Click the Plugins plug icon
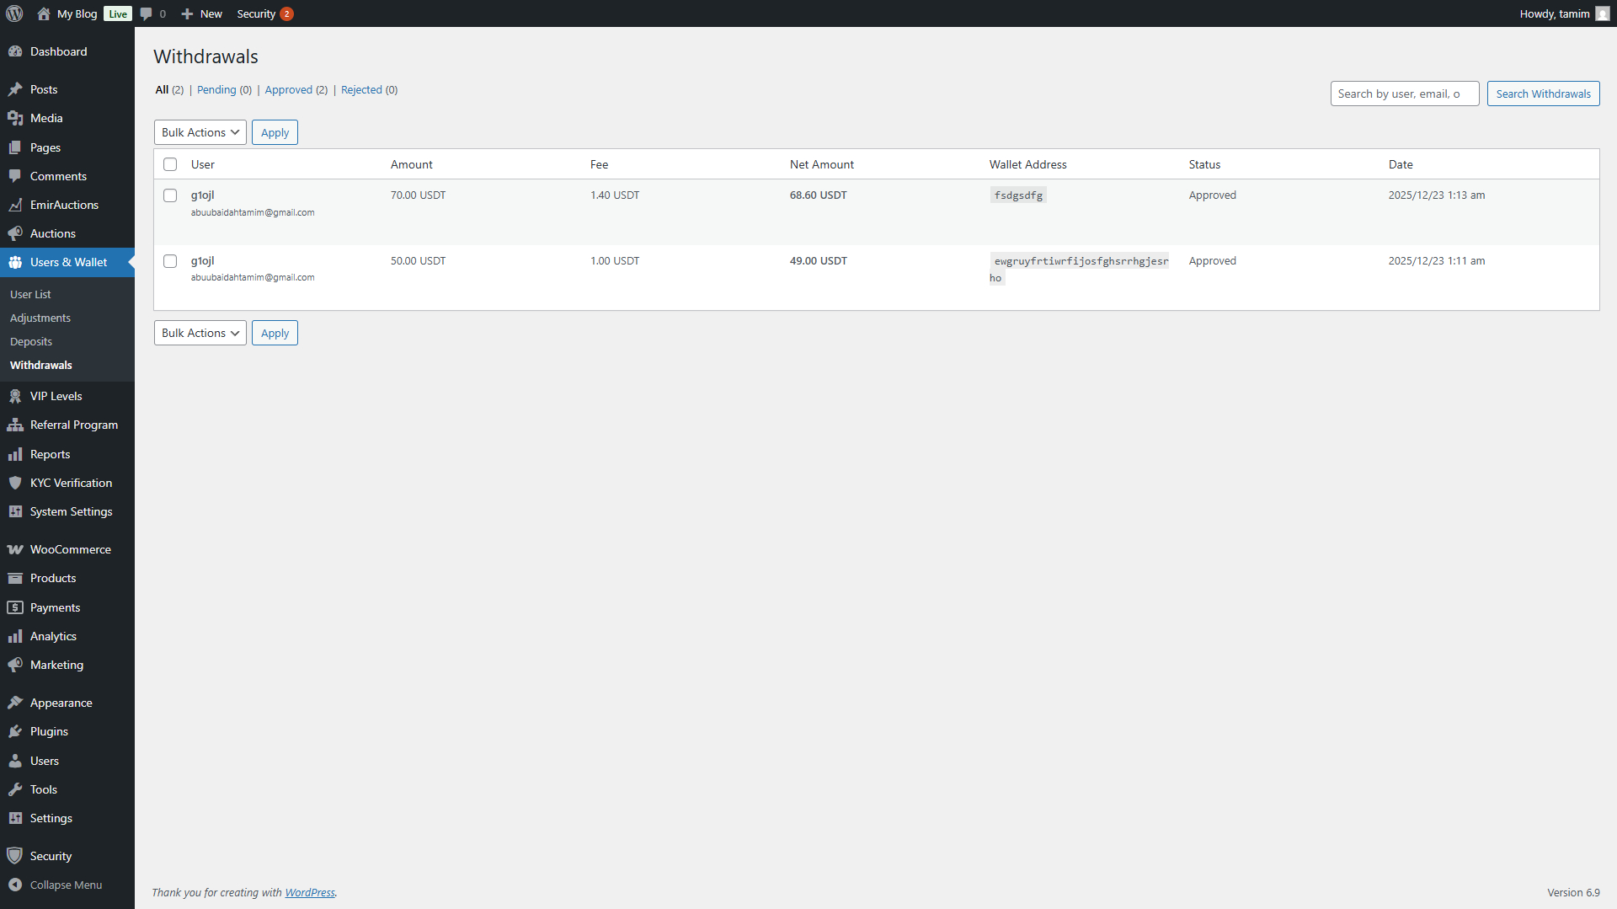 tap(15, 731)
